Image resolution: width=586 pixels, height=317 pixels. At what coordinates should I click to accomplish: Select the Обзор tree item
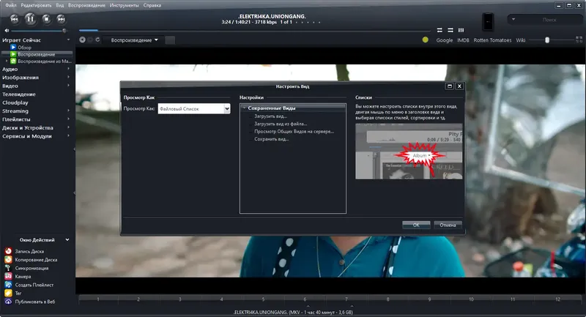pyautogui.click(x=25, y=48)
